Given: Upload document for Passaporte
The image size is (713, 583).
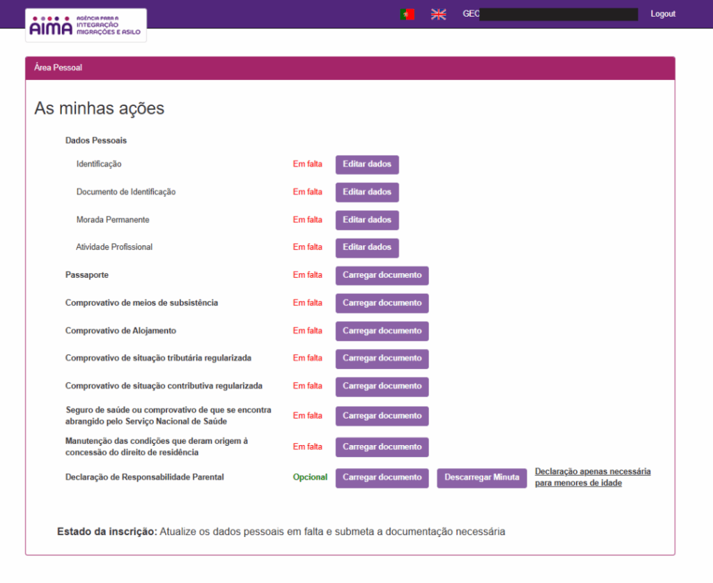Looking at the screenshot, I should click(x=382, y=275).
